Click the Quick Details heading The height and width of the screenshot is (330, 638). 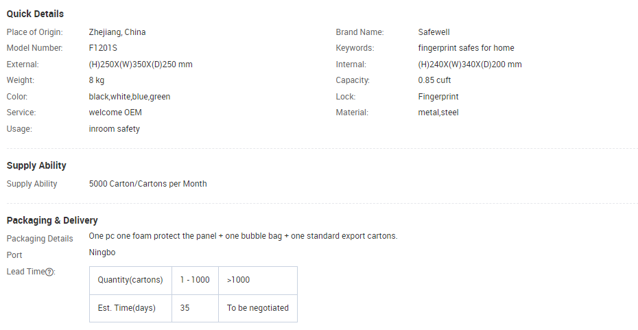(x=35, y=14)
